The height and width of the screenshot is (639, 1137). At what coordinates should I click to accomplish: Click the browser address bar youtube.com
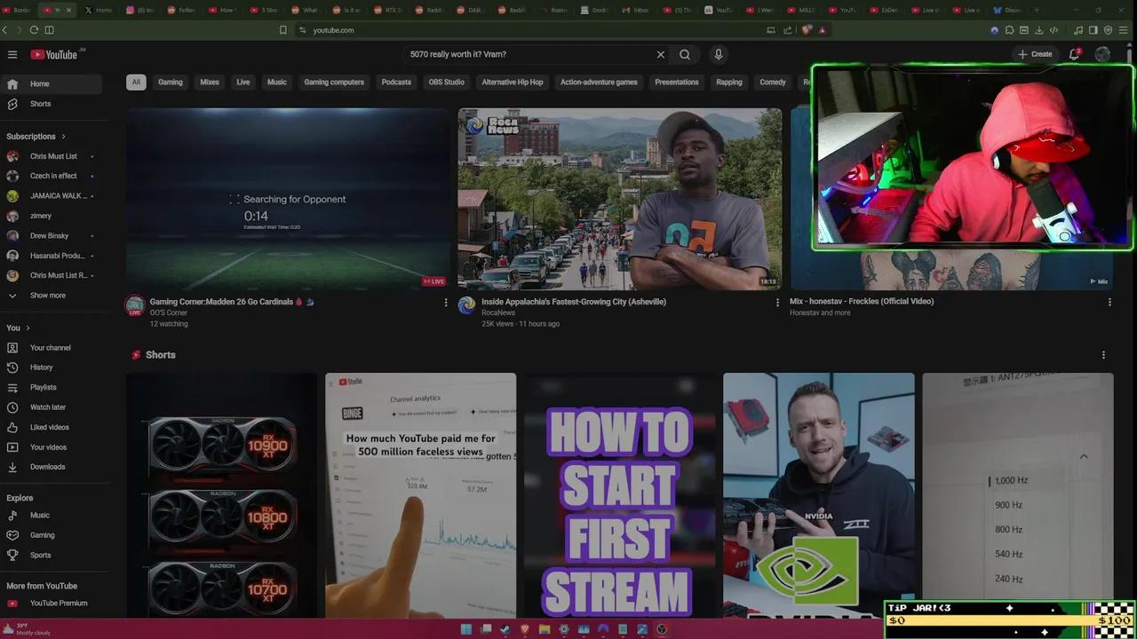pyautogui.click(x=334, y=30)
